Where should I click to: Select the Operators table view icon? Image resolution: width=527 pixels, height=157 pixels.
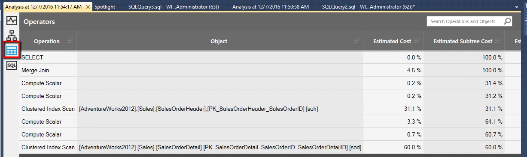click(x=12, y=50)
